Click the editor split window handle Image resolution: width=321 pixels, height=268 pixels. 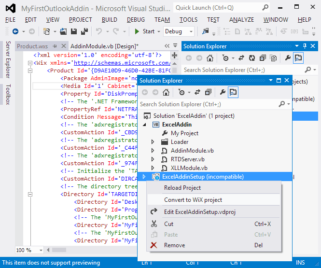pyautogui.click(x=174, y=55)
